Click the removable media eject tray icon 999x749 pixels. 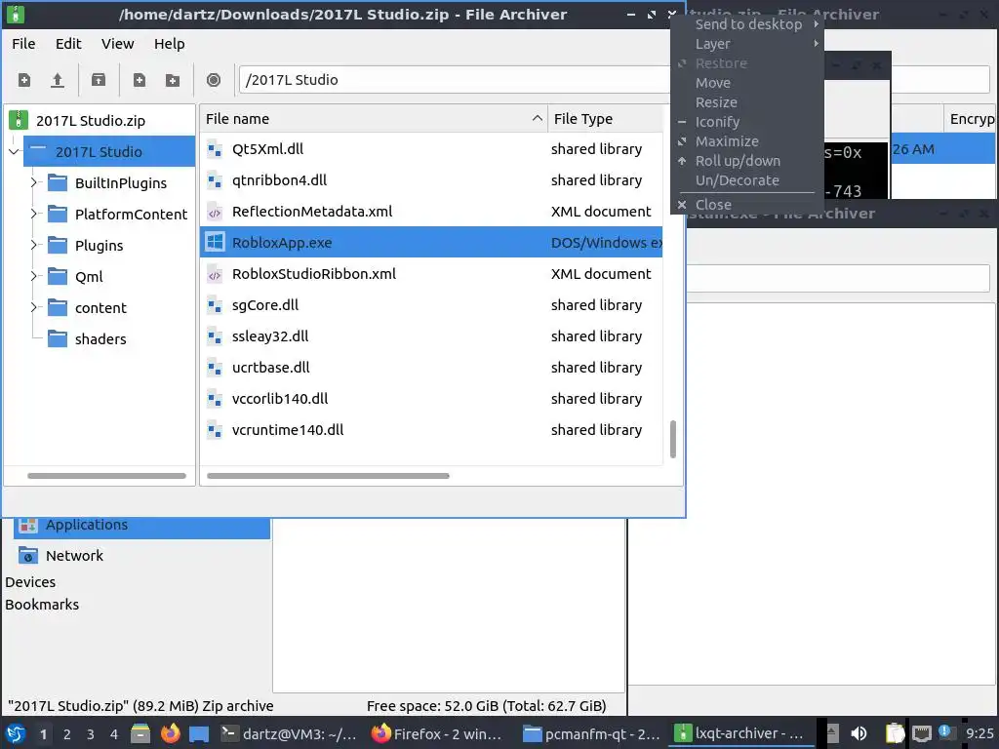click(831, 733)
